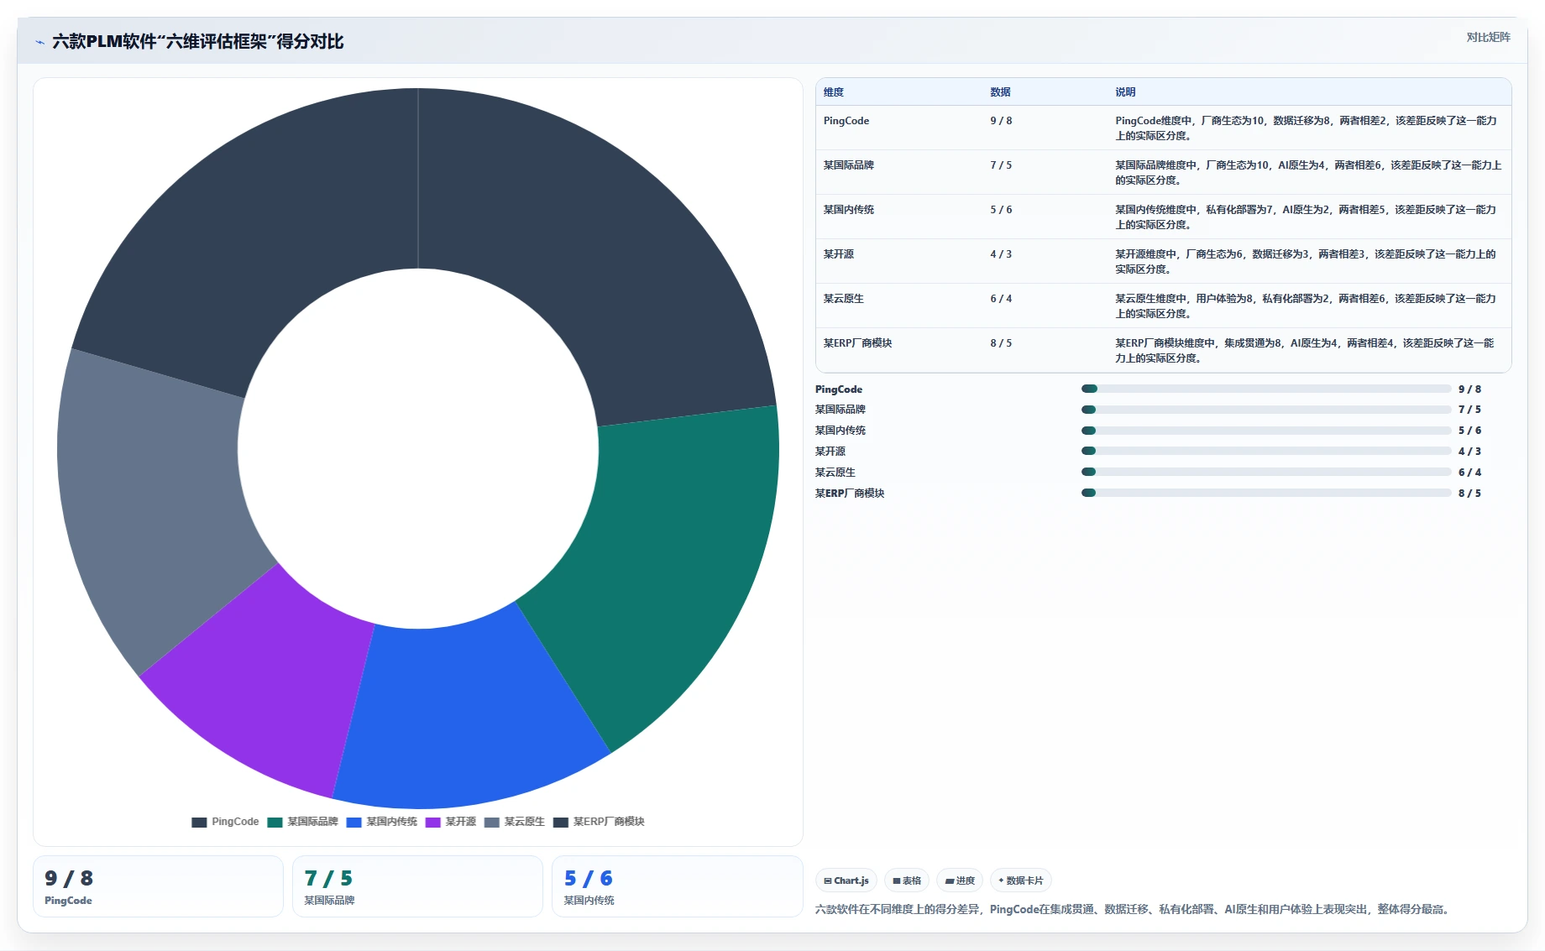Image resolution: width=1545 pixels, height=951 pixels.
Task: Toggle 某开源 legend entry in chart
Action: 451,822
